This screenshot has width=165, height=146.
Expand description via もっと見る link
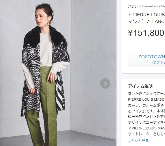pos(138,141)
